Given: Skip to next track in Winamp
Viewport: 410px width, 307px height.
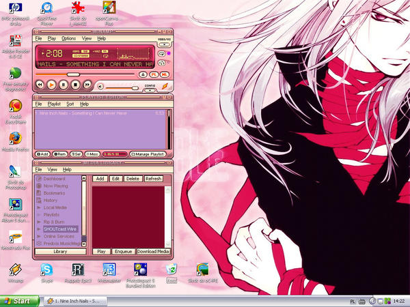Looking at the screenshot, I should pyautogui.click(x=87, y=85).
